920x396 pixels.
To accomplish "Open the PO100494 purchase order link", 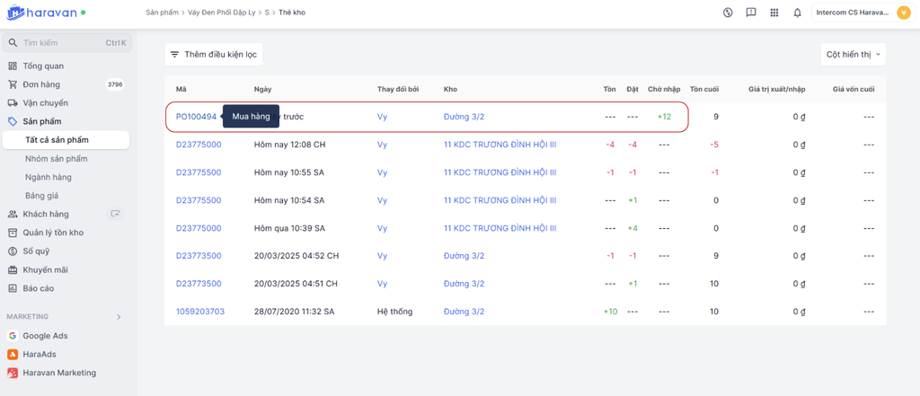I will pyautogui.click(x=196, y=117).
